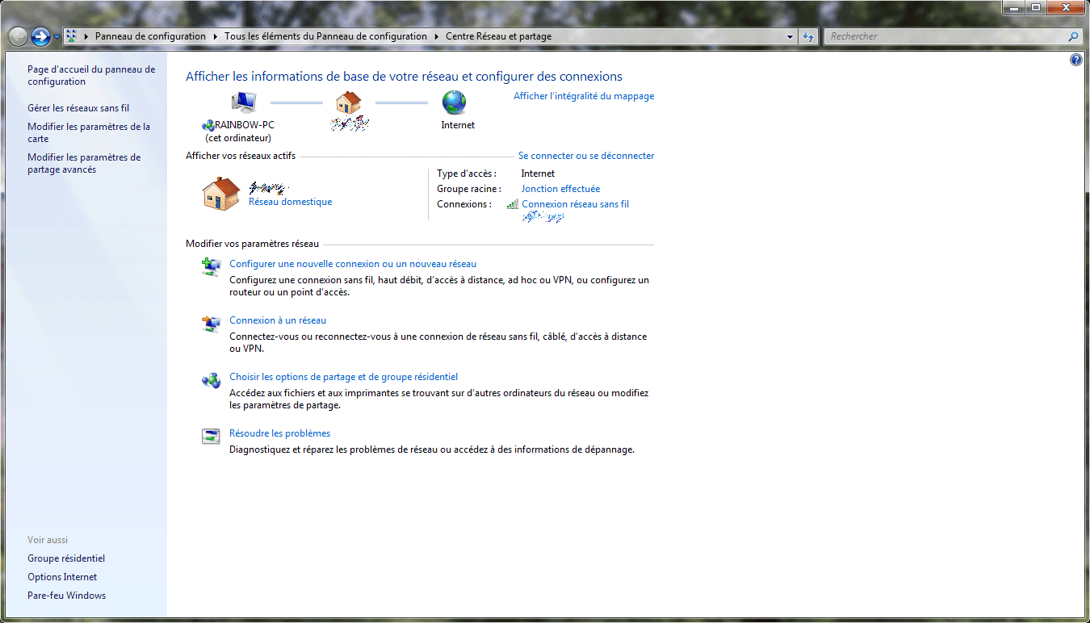This screenshot has height=623, width=1090.
Task: Click the search magnifier icon
Action: 1073,36
